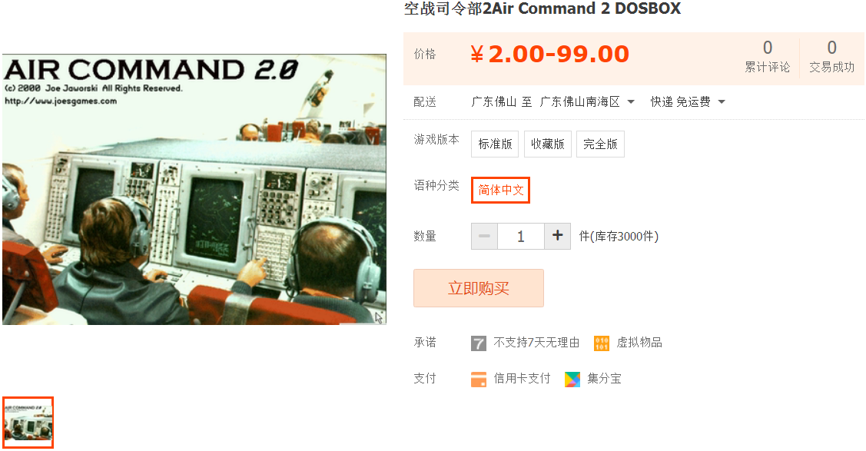Select the 收藏版 game version

tap(547, 144)
